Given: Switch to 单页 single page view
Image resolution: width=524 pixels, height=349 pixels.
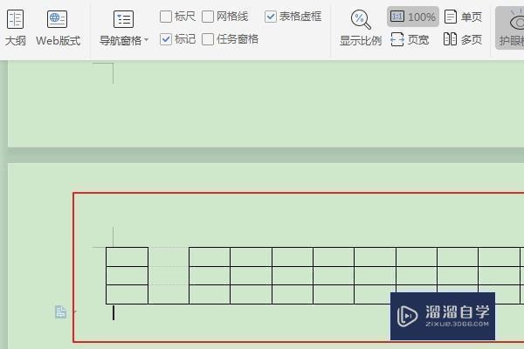Looking at the screenshot, I should click(x=463, y=17).
